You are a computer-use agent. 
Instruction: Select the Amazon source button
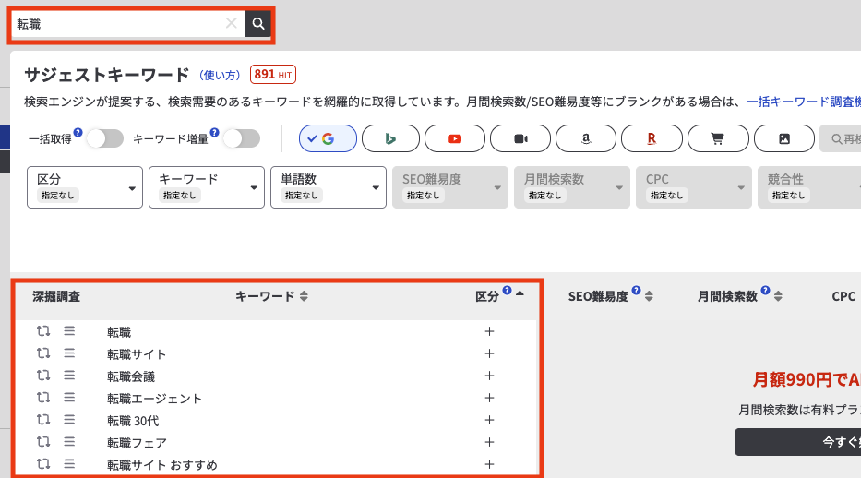click(586, 138)
